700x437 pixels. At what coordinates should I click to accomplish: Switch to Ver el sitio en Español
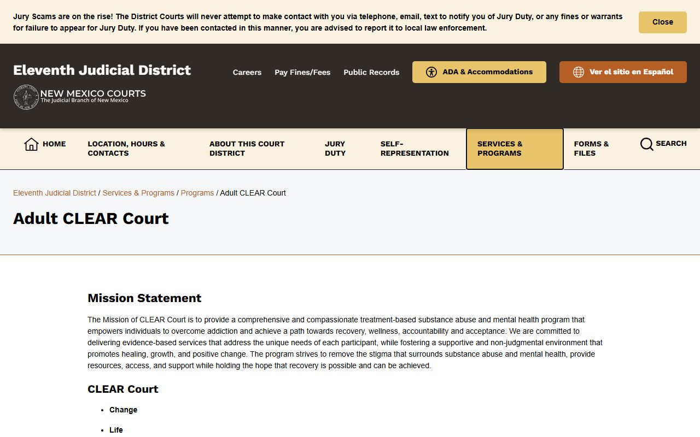[623, 72]
